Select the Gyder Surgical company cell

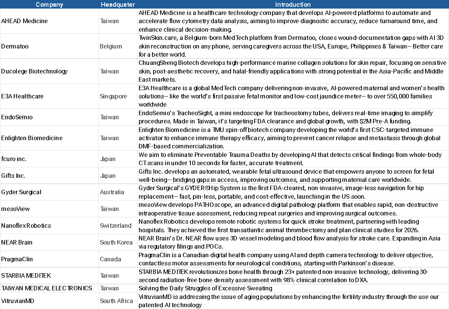click(x=49, y=192)
